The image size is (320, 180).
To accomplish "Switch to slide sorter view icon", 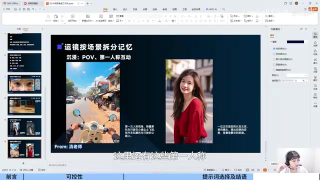I will click(x=253, y=170).
